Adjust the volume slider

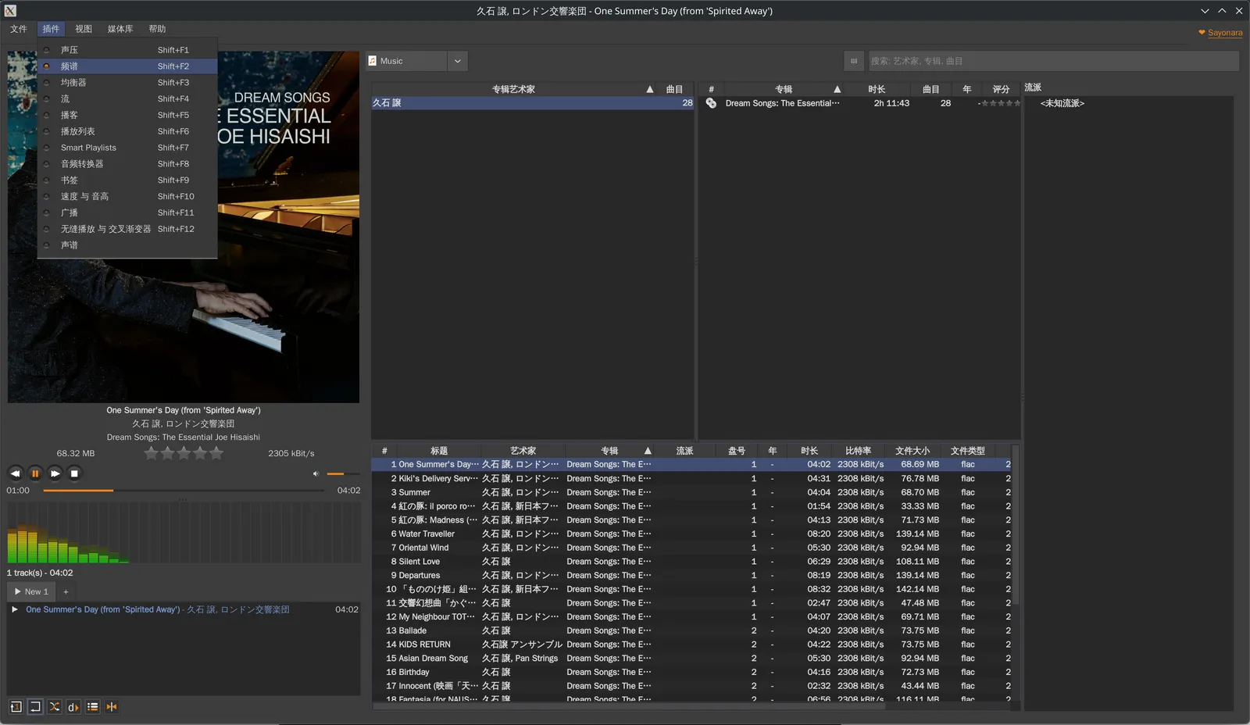[x=343, y=473]
